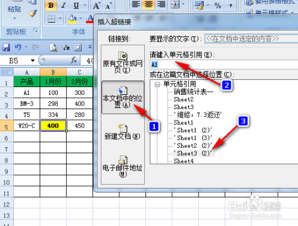Open Name Box dropdown arrow

[x=33, y=60]
